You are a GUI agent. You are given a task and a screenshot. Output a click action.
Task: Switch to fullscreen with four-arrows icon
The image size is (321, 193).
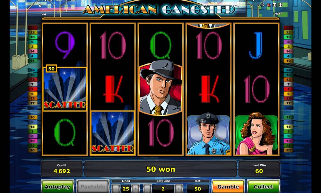tap(281, 5)
